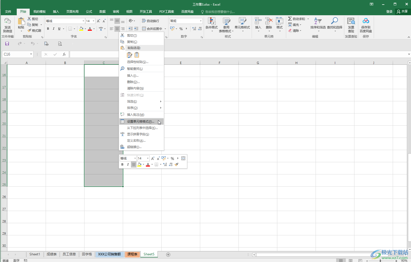Click the Tell Me search box
The image size is (411, 262).
coord(218,12)
